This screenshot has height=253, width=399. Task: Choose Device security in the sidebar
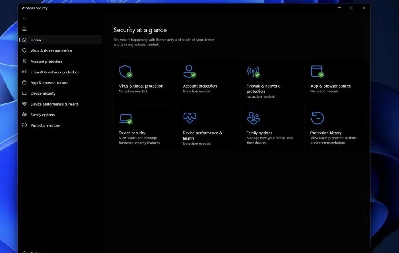pyautogui.click(x=43, y=93)
